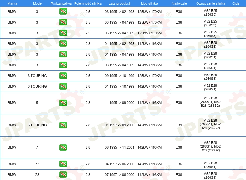Viewport: 246px width, 180px height.
Task: Click 2.5 capacity in 06.1995 -> 04.1999 row
Action: tap(88, 33)
